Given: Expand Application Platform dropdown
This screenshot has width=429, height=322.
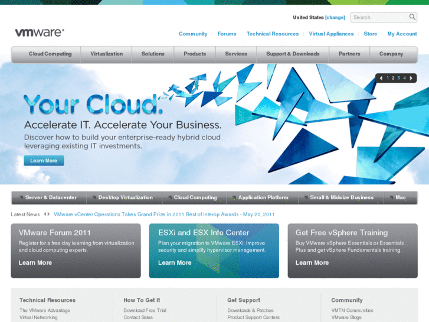Looking at the screenshot, I should (x=262, y=197).
